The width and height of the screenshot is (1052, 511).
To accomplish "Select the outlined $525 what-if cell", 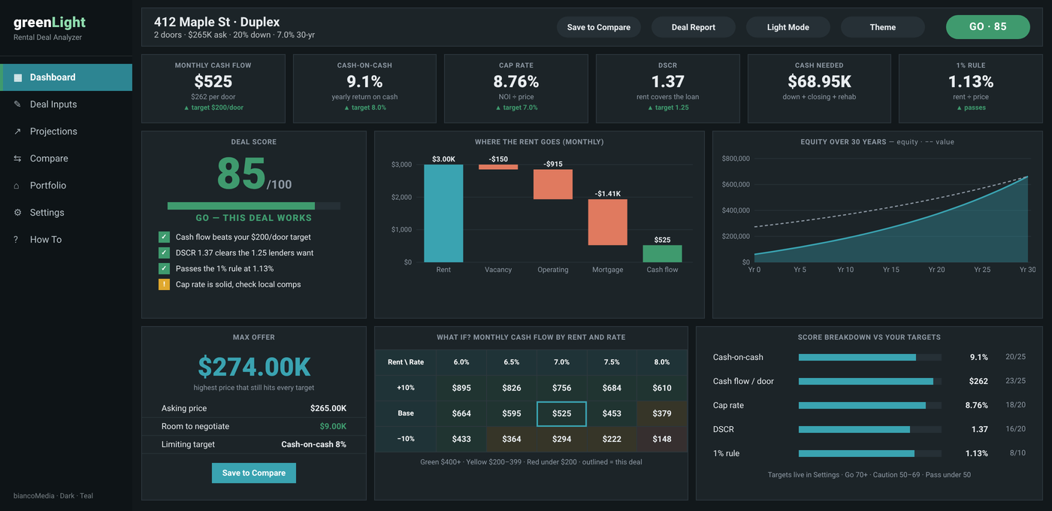I will click(x=561, y=413).
